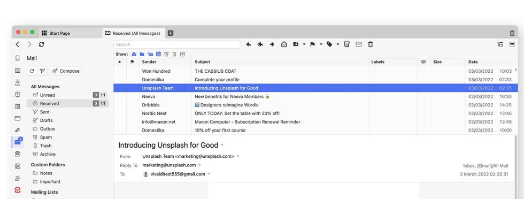Expand dropdown next to Reply To address

tap(199, 165)
